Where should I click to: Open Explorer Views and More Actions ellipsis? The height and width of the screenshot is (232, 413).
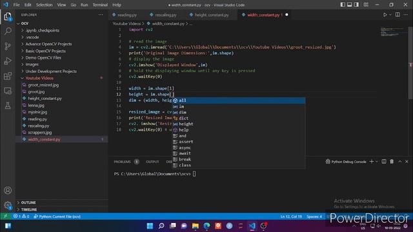click(101, 15)
